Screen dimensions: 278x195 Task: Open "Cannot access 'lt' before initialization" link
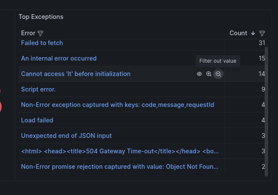coord(76,74)
